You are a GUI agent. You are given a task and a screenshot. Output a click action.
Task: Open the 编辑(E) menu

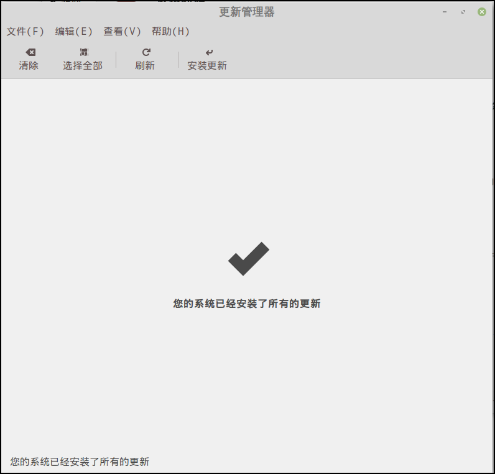73,31
